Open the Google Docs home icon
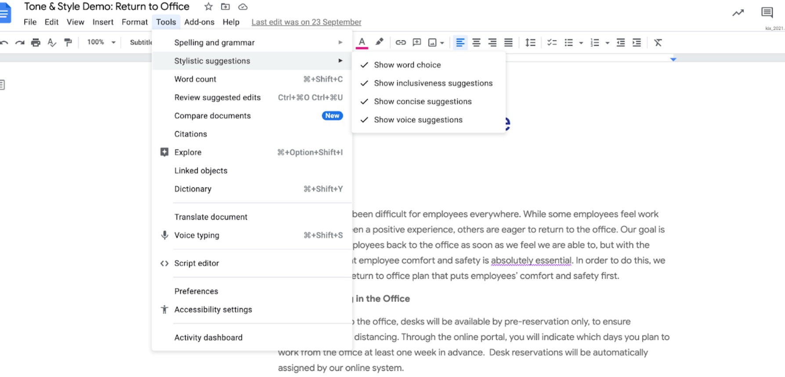This screenshot has width=785, height=377. (x=5, y=13)
